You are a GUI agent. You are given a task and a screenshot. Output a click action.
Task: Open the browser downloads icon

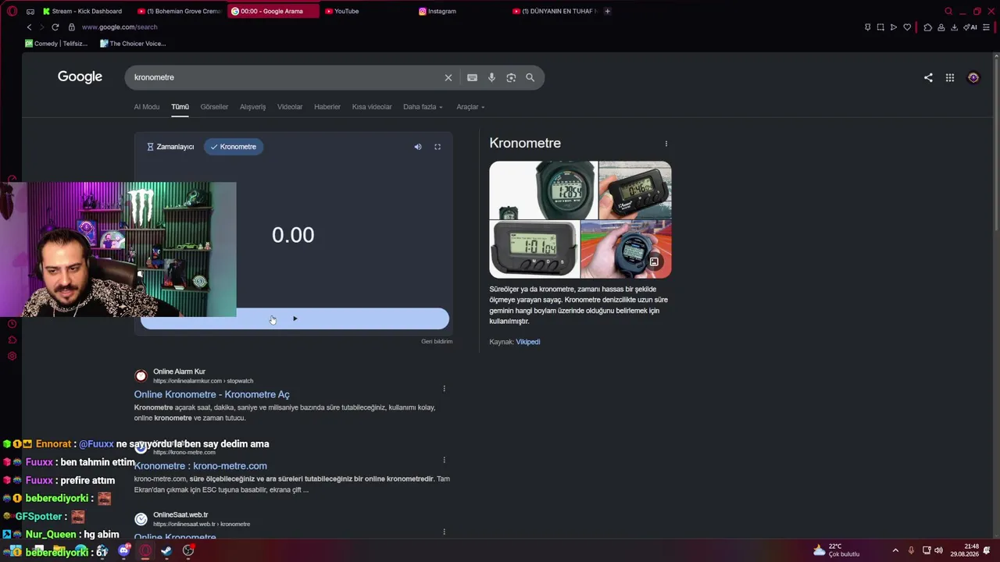pyautogui.click(x=955, y=27)
